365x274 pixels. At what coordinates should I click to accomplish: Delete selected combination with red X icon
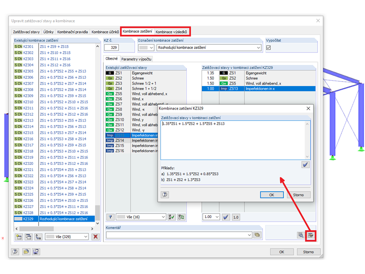(96, 237)
